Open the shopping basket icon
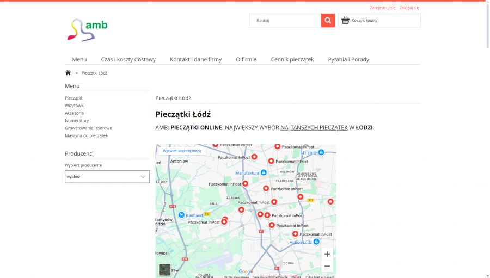 [x=345, y=20]
